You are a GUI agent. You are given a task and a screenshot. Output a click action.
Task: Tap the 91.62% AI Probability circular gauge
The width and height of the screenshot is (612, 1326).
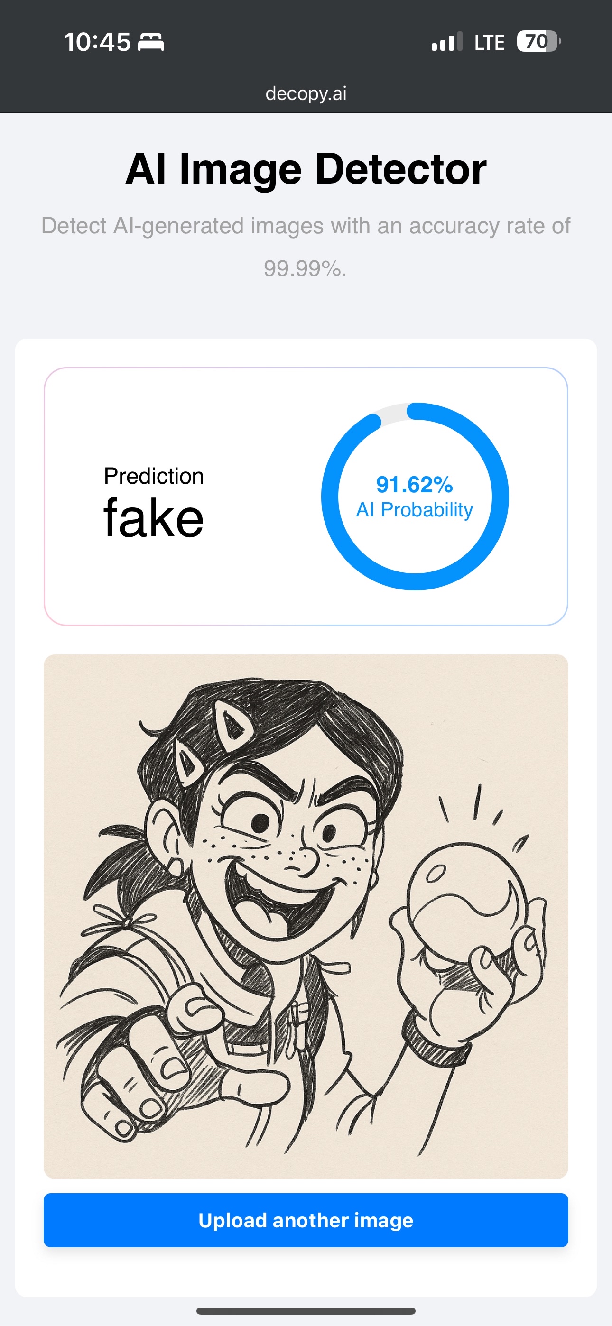click(x=415, y=496)
